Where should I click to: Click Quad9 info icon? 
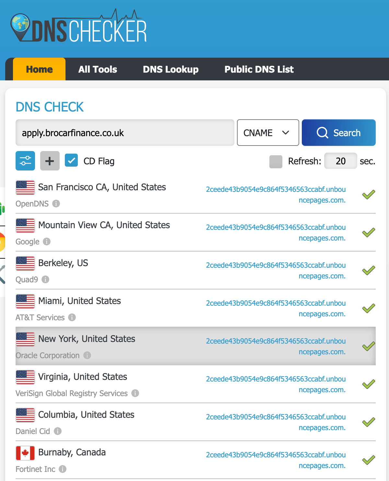(45, 279)
